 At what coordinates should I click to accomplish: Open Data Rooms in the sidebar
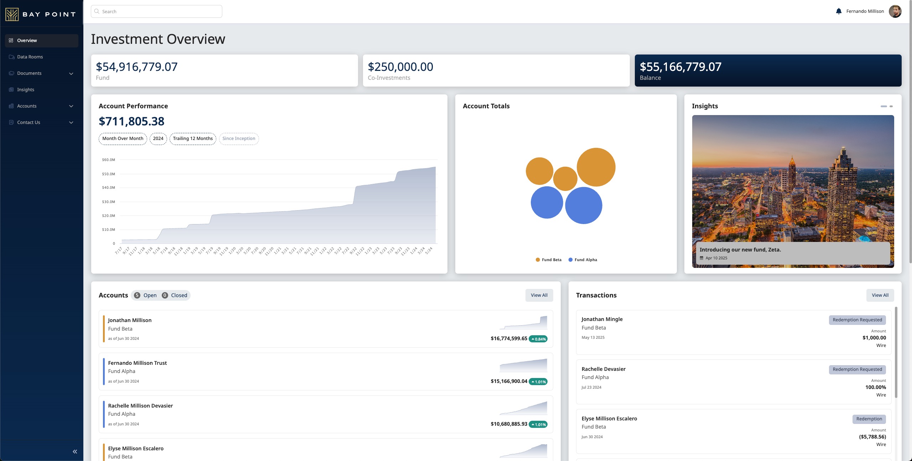point(42,57)
